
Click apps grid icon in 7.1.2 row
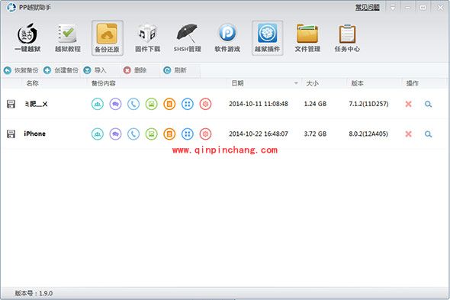188,104
